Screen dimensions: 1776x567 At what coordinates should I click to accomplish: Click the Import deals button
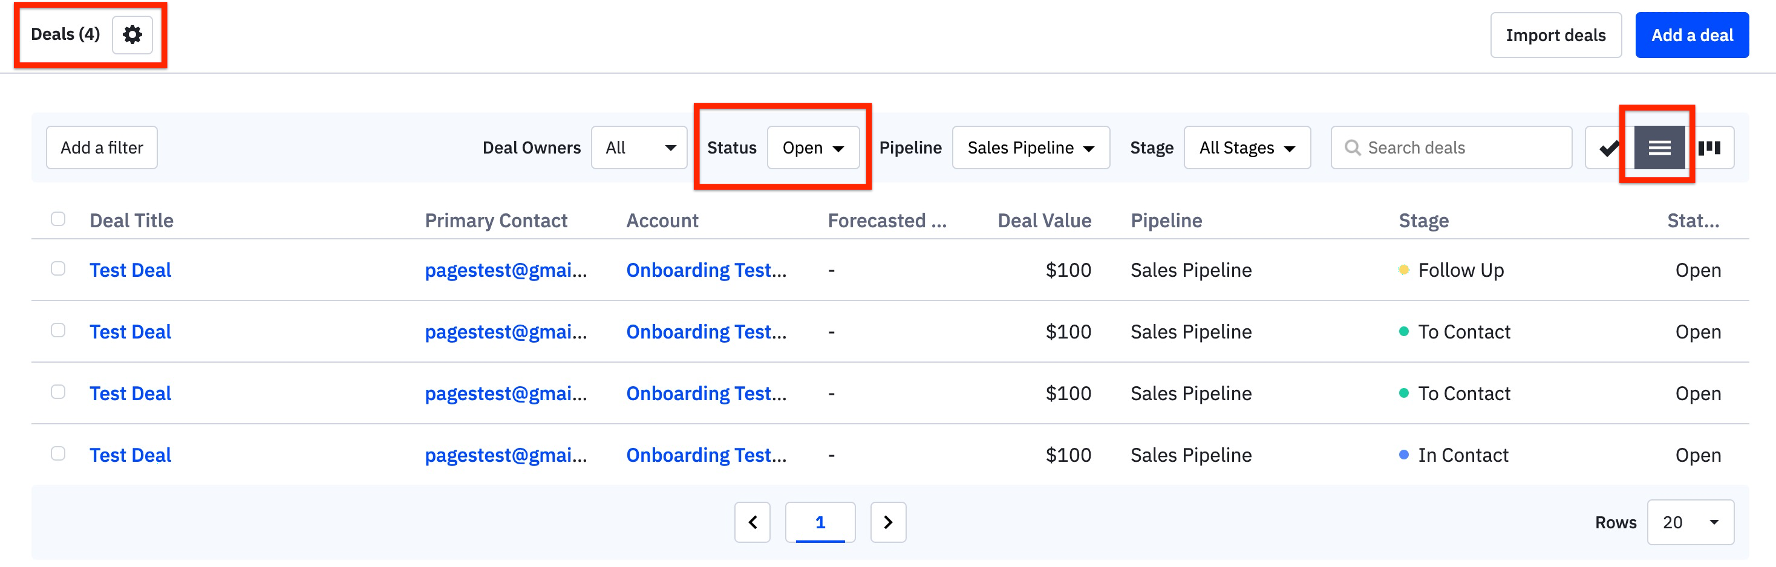[x=1555, y=35]
